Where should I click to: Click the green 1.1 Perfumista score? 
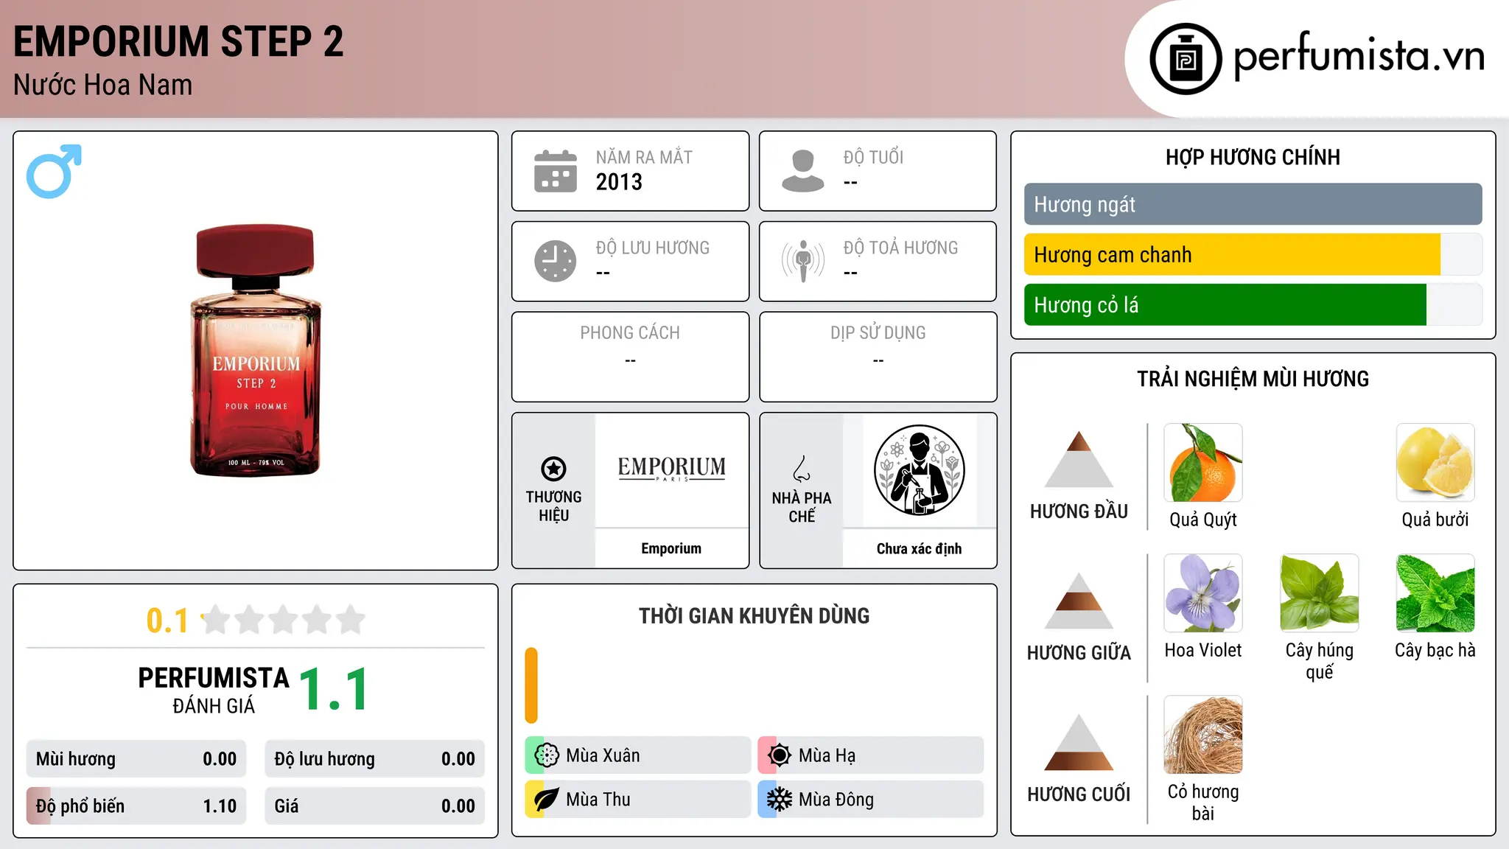coord(334,690)
